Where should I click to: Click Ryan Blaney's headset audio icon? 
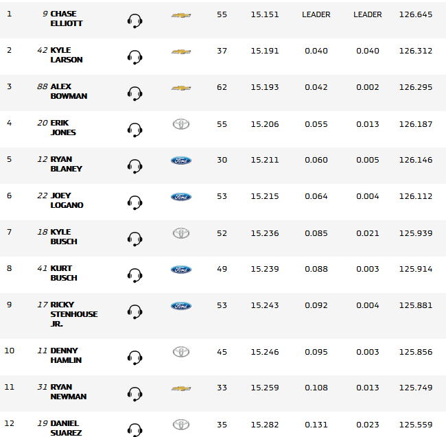point(135,166)
